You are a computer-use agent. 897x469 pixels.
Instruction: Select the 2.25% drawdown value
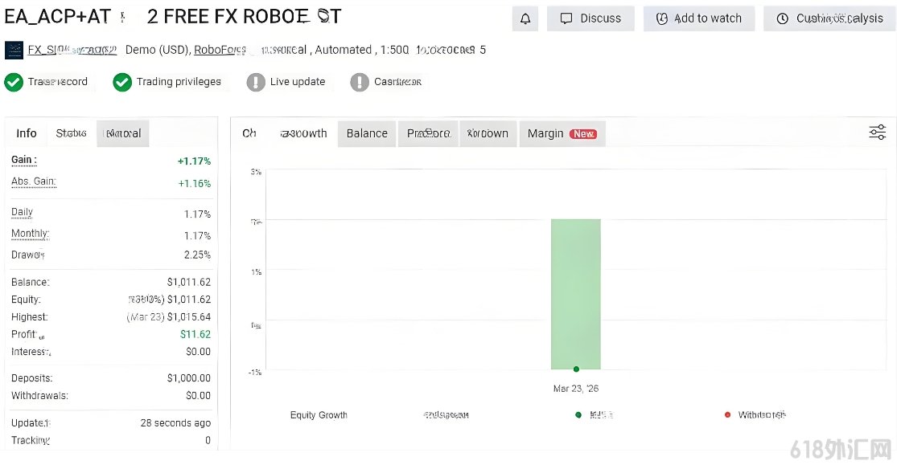click(197, 255)
